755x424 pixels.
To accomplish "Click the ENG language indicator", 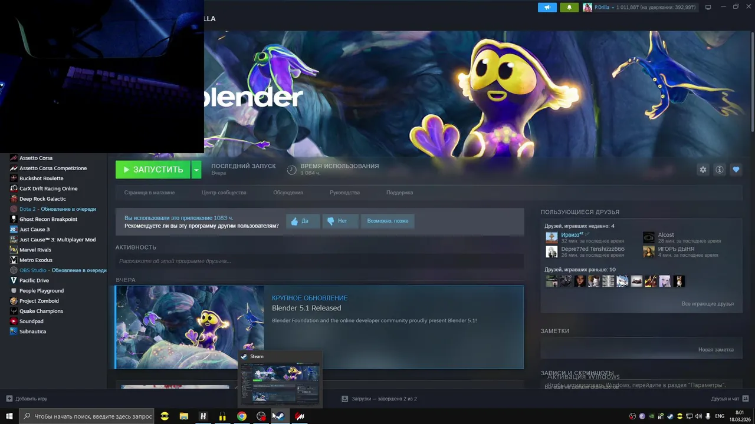I will (720, 416).
